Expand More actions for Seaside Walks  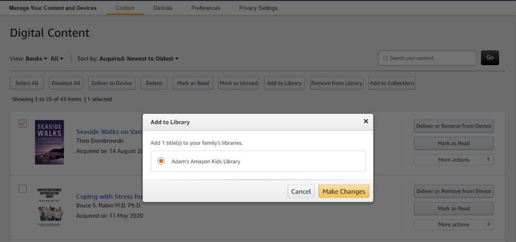pyautogui.click(x=454, y=160)
